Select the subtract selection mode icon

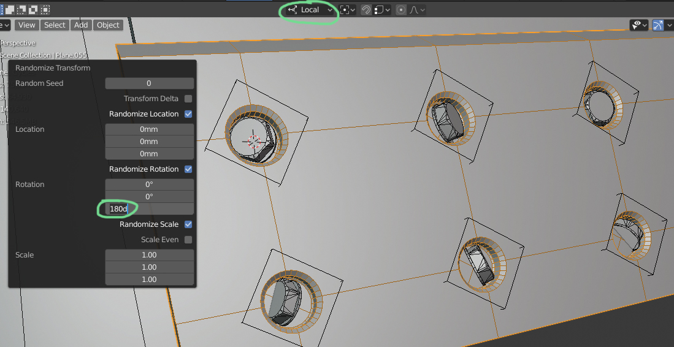(21, 9)
